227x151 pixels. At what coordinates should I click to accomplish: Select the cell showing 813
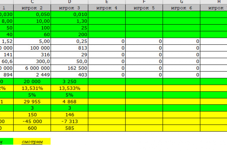(69, 48)
